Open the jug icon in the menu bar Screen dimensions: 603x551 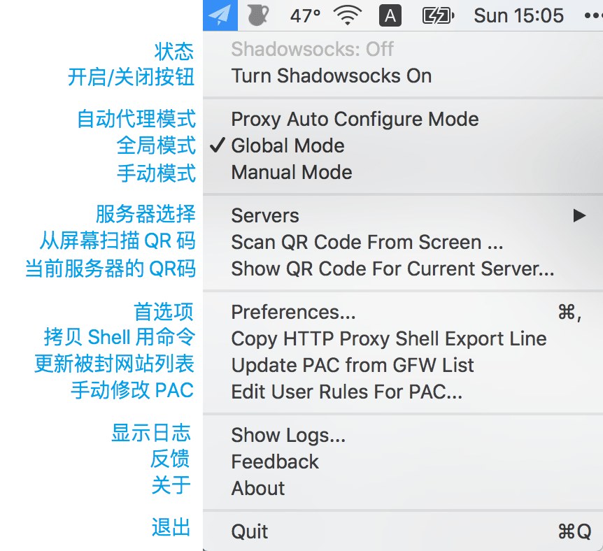(x=257, y=15)
